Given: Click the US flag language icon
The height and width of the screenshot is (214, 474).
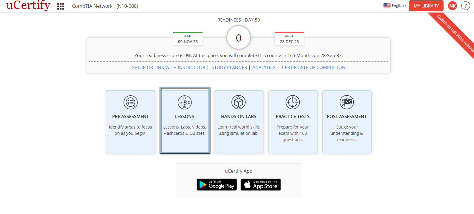Looking at the screenshot, I should pyautogui.click(x=387, y=6).
